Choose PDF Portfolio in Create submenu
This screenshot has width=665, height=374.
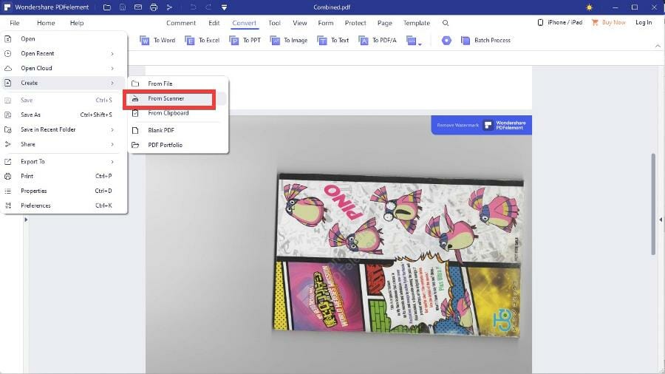click(177, 145)
